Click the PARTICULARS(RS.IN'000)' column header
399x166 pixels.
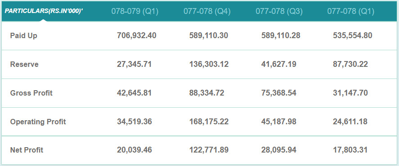click(44, 11)
